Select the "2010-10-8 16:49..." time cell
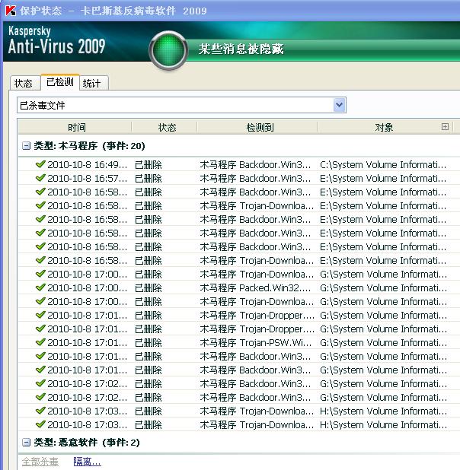Image resolution: width=460 pixels, height=470 pixels. click(x=88, y=164)
